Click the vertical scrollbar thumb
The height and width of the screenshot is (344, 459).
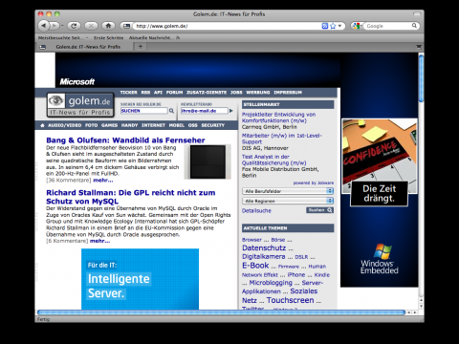(x=421, y=78)
